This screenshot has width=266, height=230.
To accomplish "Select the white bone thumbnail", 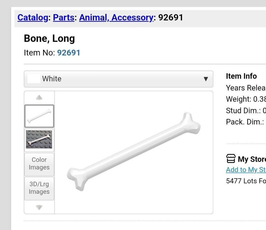I will tap(39, 116).
